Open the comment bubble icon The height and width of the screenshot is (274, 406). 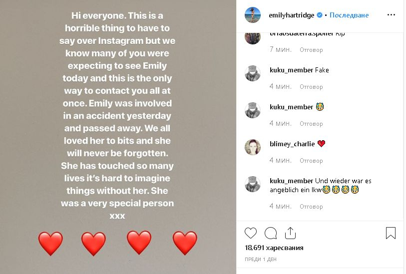pos(271,233)
